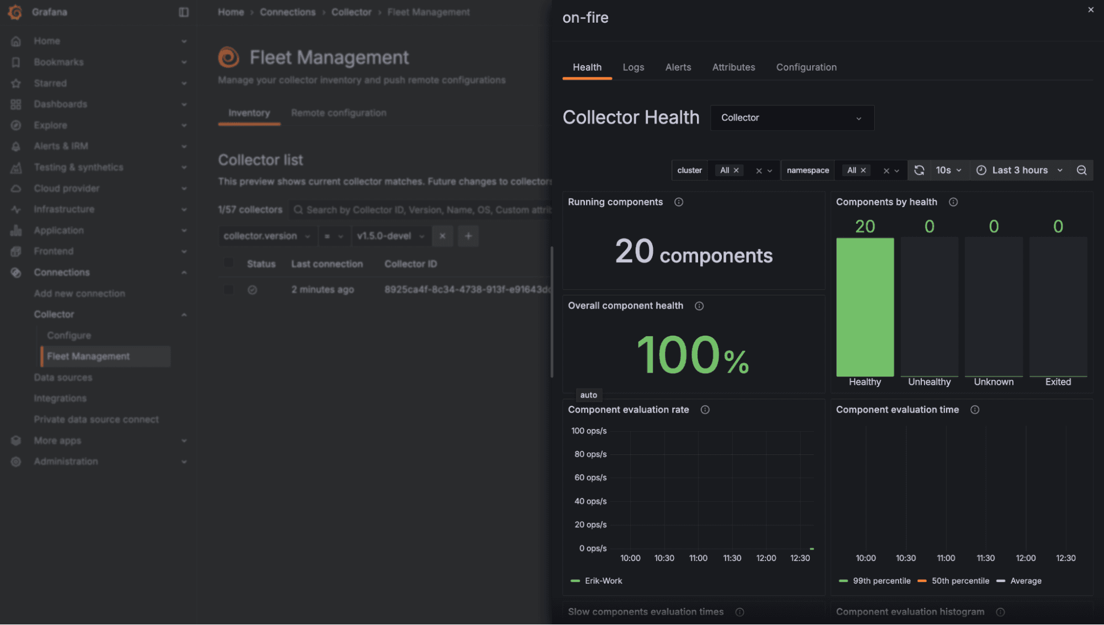Image resolution: width=1104 pixels, height=625 pixels.
Task: Zoom out the time range
Action: 1081,170
